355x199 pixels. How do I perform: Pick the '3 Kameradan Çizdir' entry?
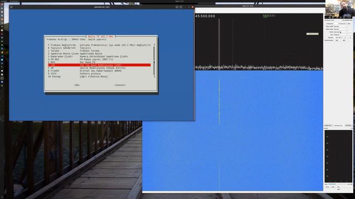coord(99,56)
